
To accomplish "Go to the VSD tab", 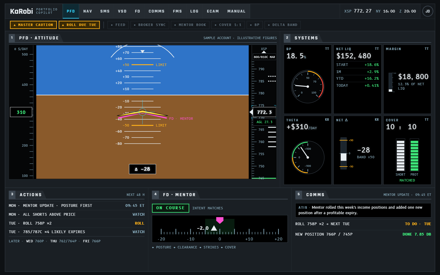I will point(122,11).
